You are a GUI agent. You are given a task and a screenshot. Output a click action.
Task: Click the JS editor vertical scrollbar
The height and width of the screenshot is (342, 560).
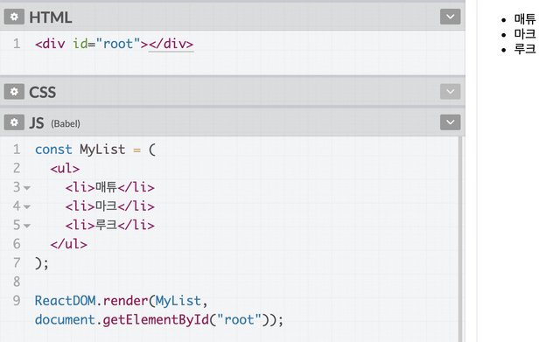(460, 239)
